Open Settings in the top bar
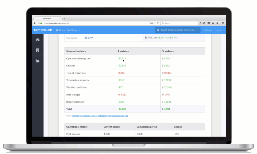Viewport: 257px width, 154px height. pyautogui.click(x=208, y=30)
